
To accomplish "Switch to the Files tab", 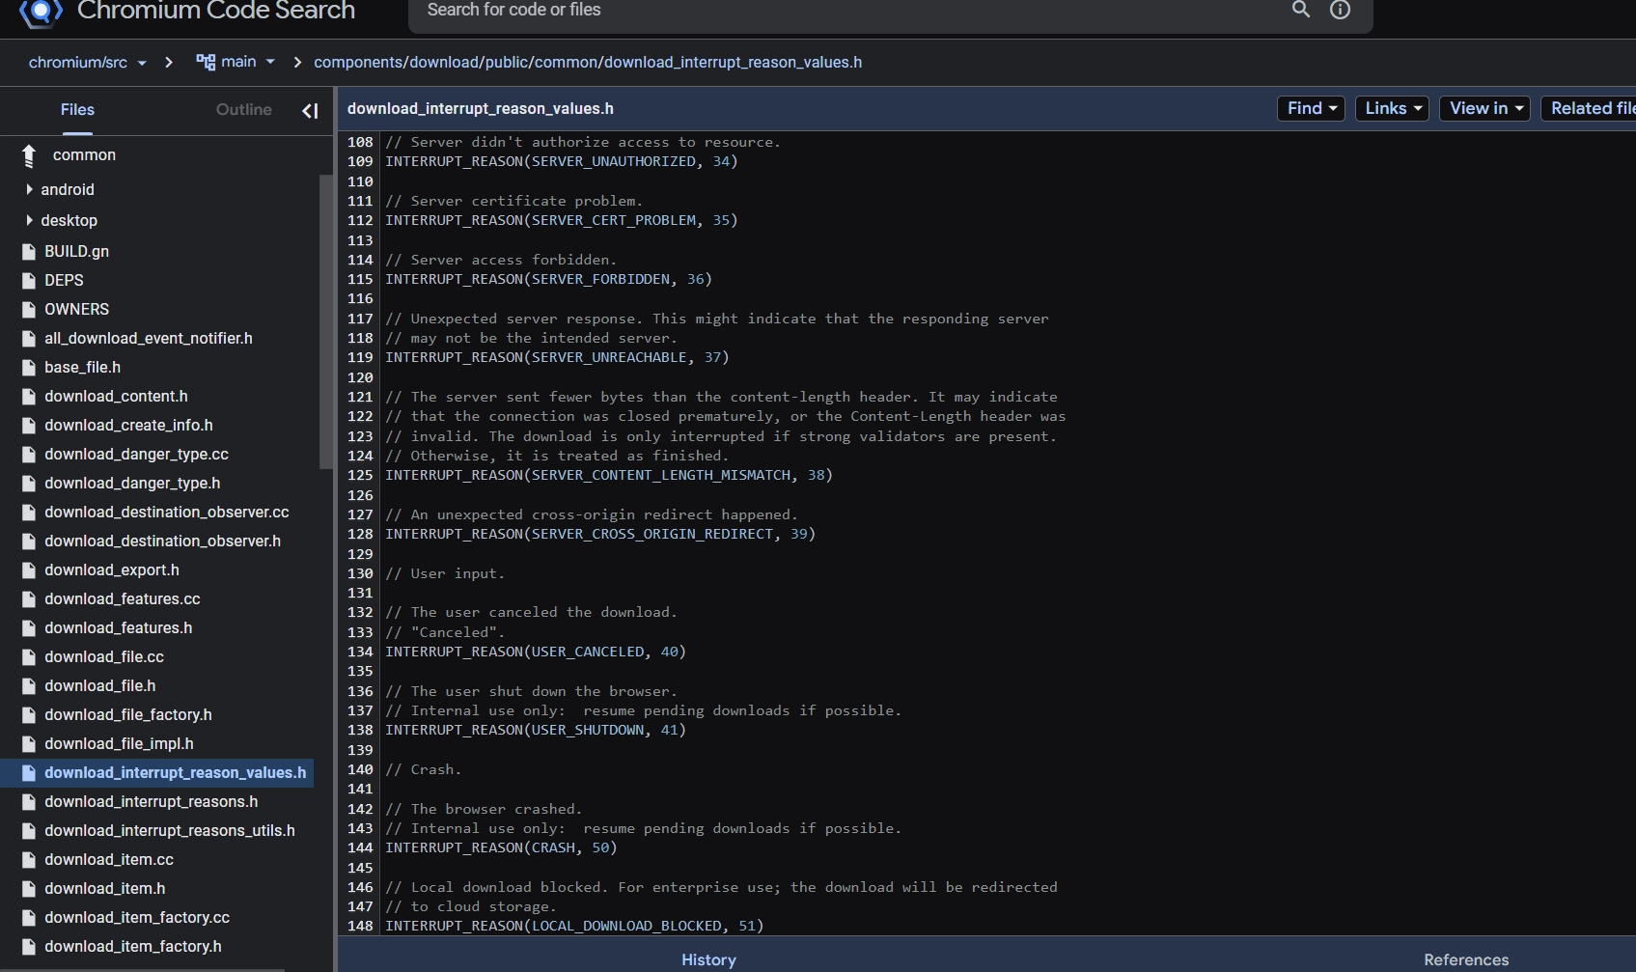I will click(77, 110).
